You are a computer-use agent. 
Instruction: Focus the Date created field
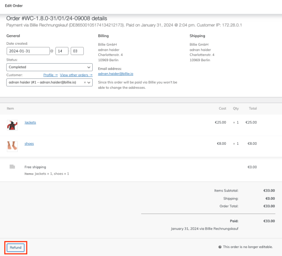tap(27, 51)
